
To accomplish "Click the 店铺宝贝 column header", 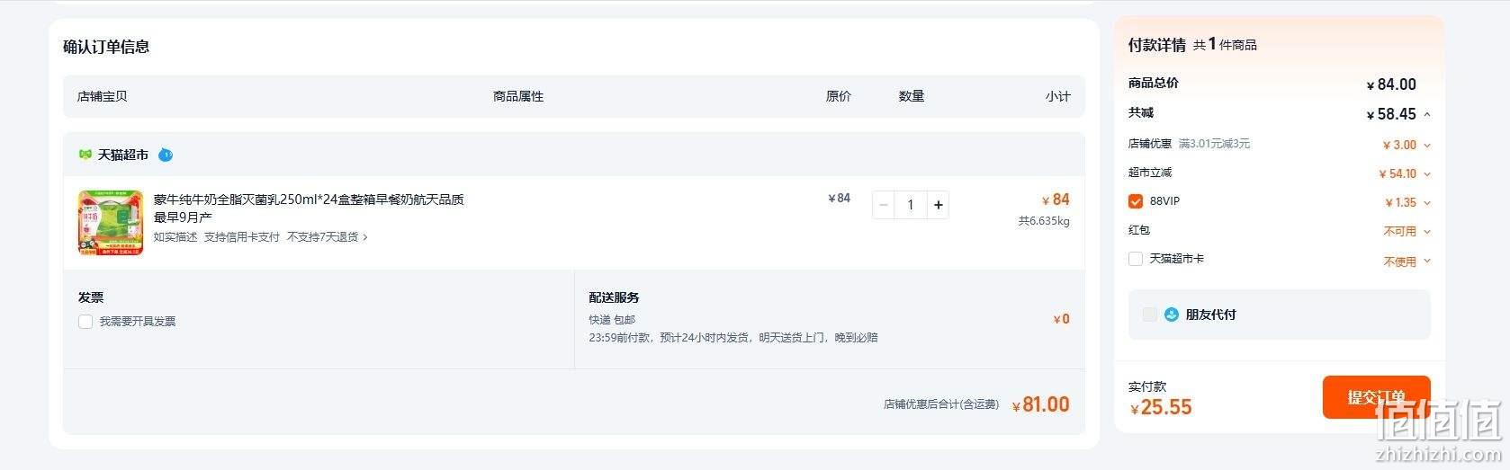I will tap(103, 96).
